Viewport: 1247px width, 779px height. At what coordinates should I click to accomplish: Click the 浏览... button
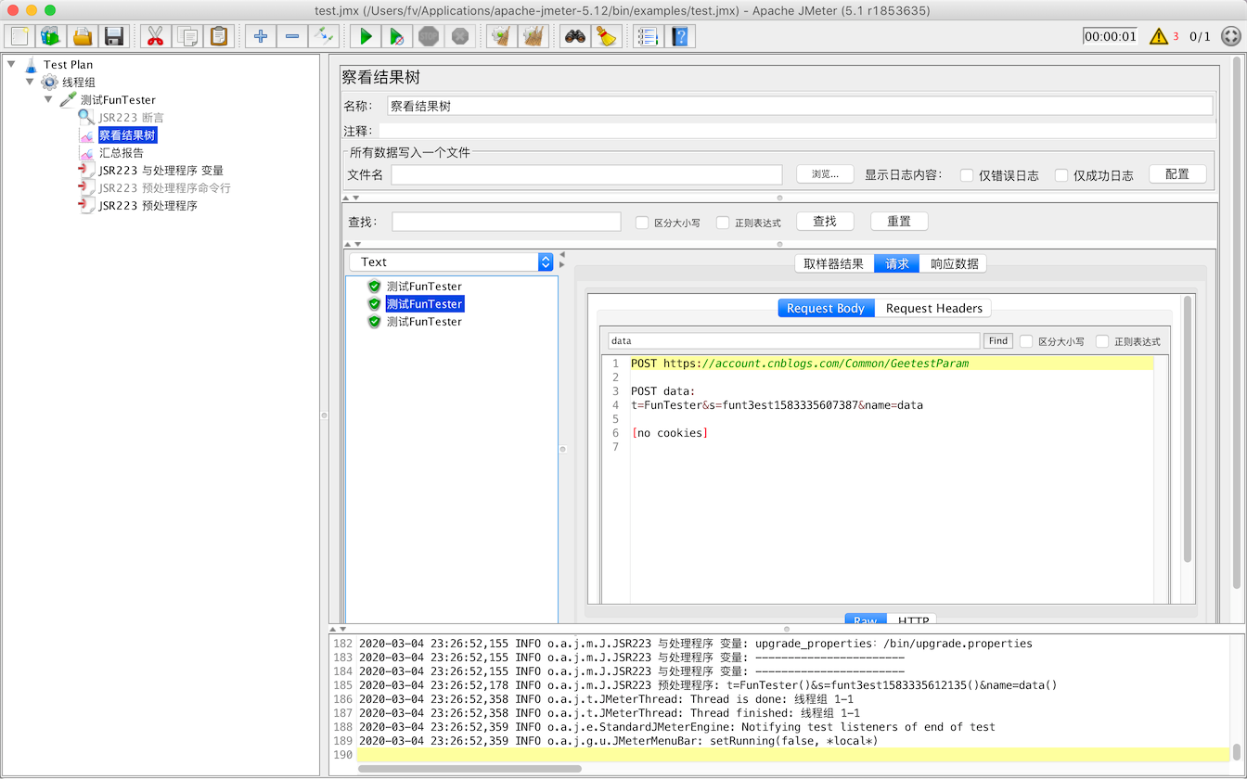point(825,174)
